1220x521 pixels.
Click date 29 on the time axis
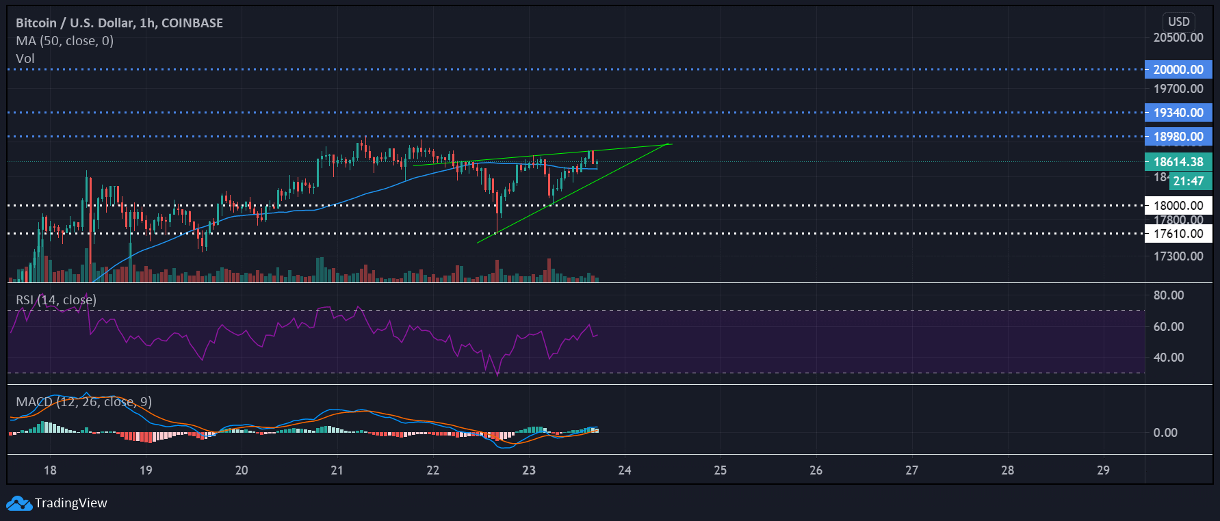(1104, 470)
